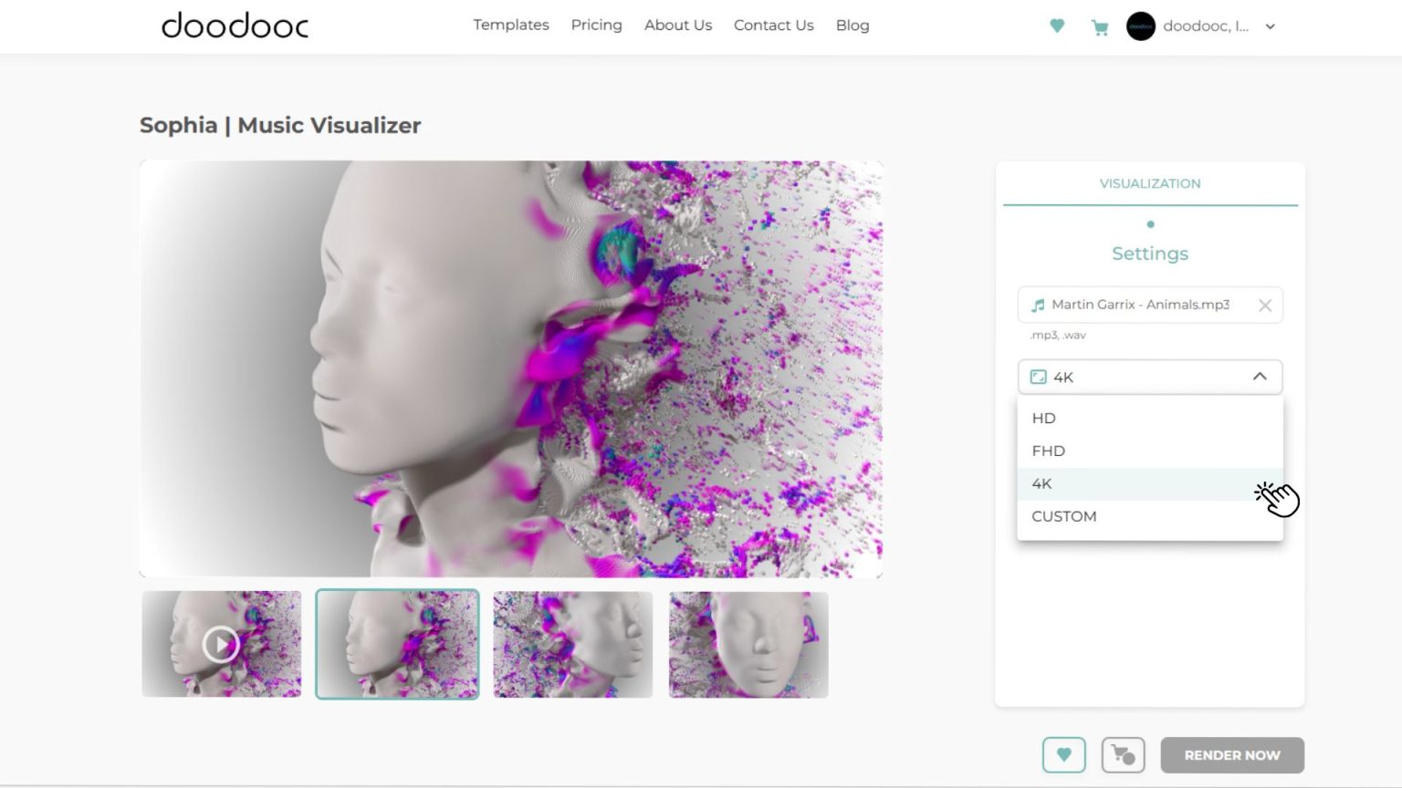Screen dimensions: 1402x788
Task: Click the doodooc profile avatar
Action: (1140, 26)
